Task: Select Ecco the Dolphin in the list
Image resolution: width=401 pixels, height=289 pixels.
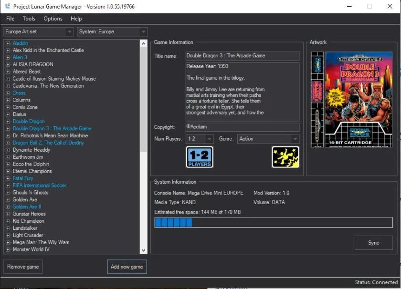Action: click(x=31, y=164)
